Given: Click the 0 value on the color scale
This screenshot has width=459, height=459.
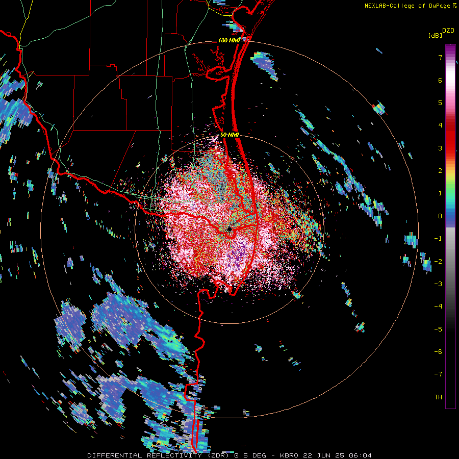Looking at the screenshot, I should pyautogui.click(x=440, y=216).
